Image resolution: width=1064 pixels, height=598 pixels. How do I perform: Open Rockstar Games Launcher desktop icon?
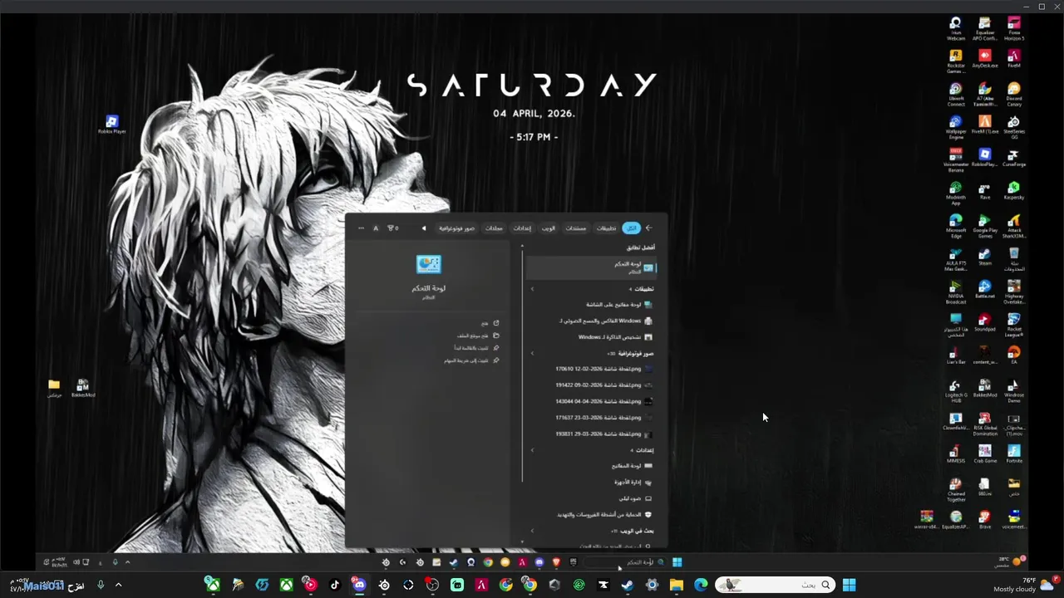pos(956,61)
